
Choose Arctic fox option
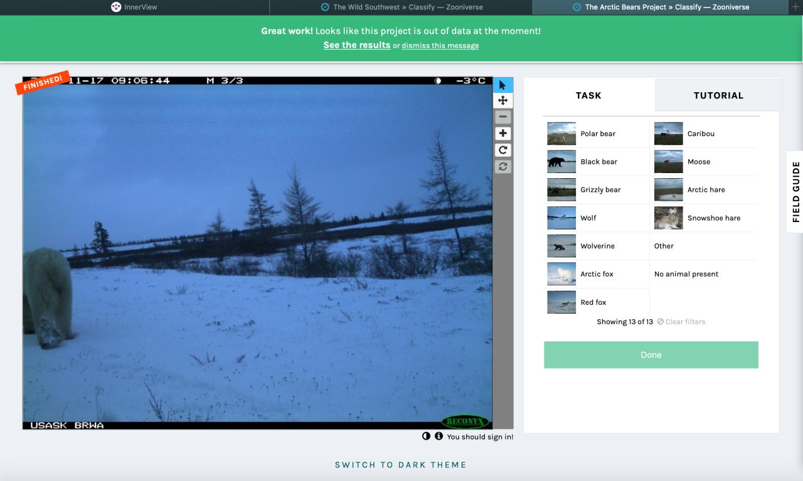point(596,274)
